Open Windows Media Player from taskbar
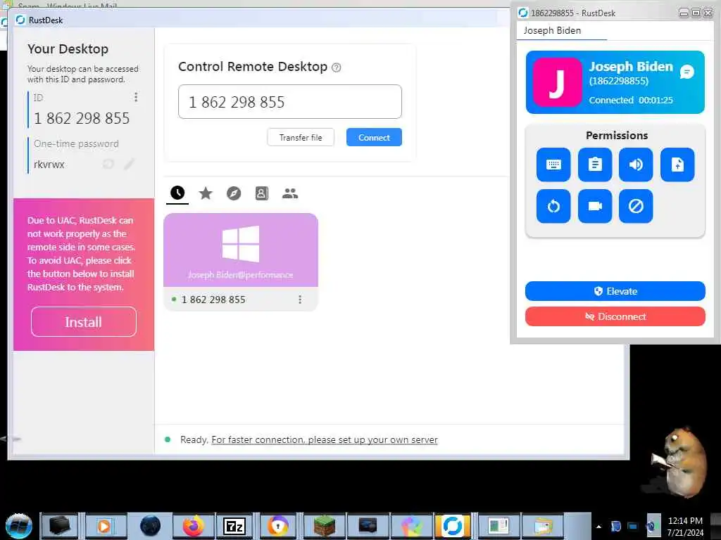This screenshot has width=721, height=540. tap(105, 526)
